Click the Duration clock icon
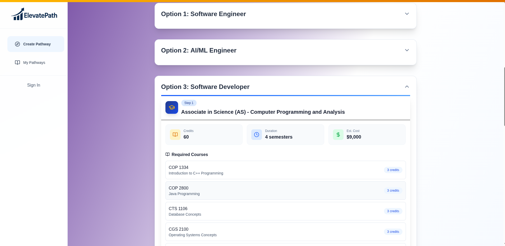505x246 pixels. (x=257, y=135)
